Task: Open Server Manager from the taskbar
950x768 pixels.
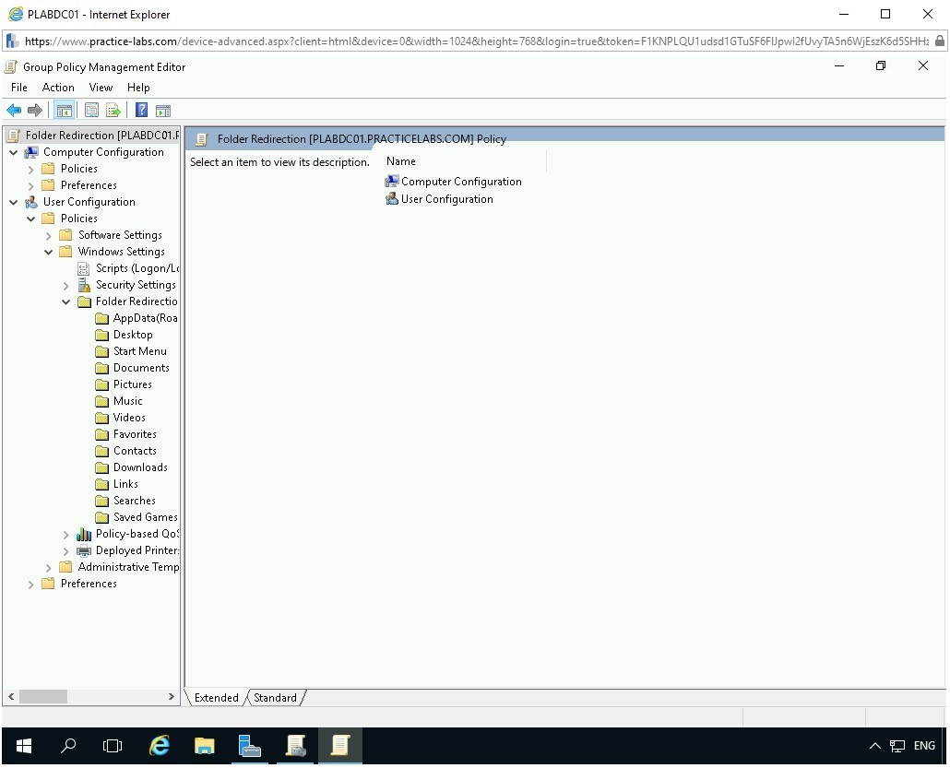Action: point(250,746)
